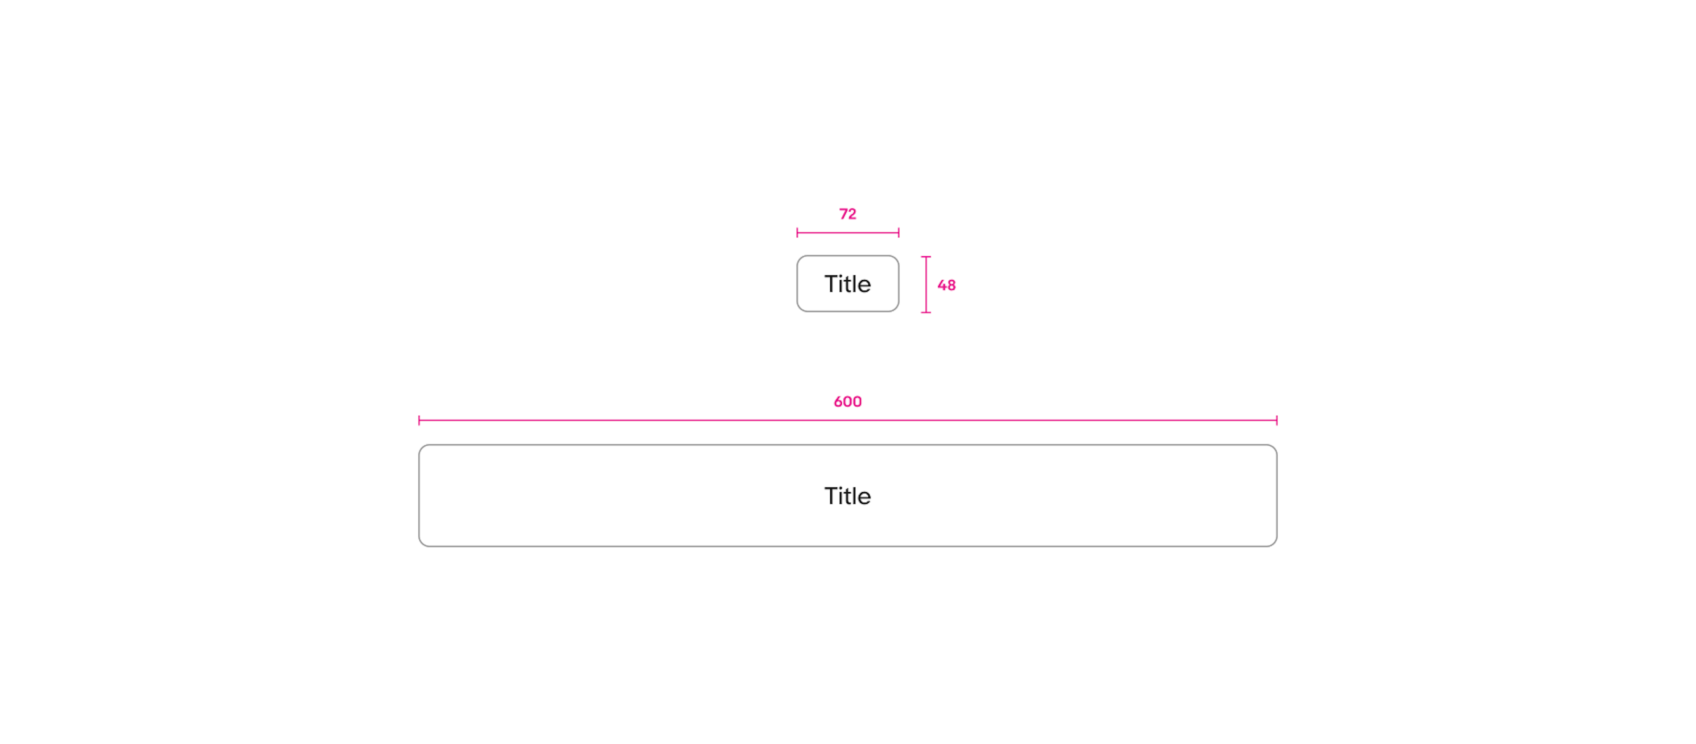Click starting tick of 600 measurement line
Screen dimensions: 1696x744
click(420, 420)
